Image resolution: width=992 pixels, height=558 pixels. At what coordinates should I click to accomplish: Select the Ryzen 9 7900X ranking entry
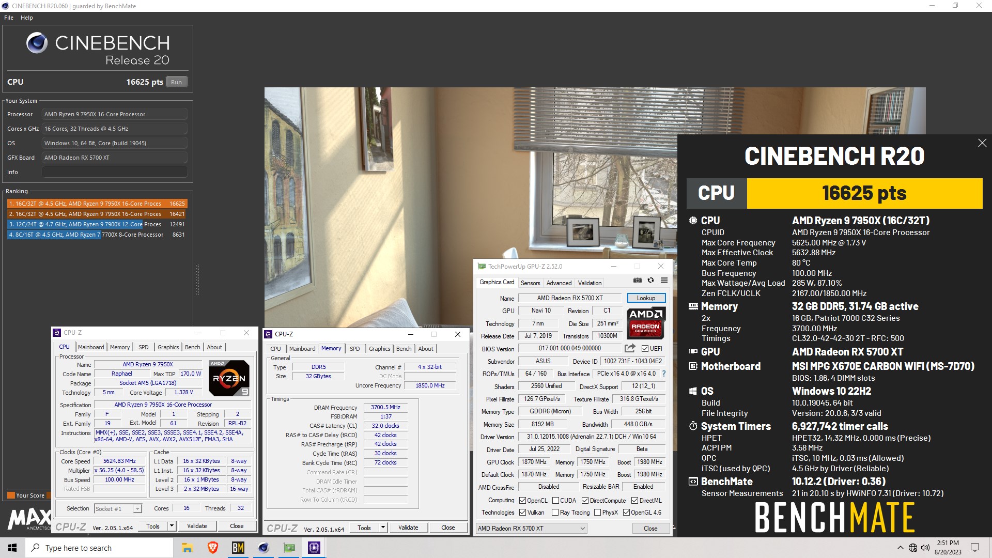coord(97,224)
